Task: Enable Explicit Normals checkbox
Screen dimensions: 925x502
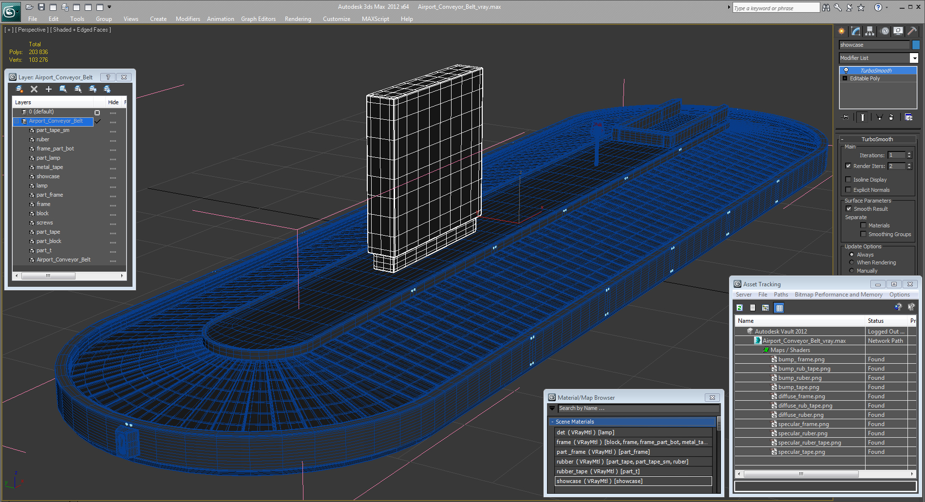Action: coord(849,190)
